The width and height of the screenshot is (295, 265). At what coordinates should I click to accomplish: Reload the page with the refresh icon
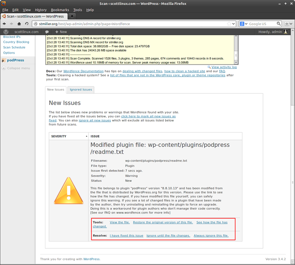point(27,24)
